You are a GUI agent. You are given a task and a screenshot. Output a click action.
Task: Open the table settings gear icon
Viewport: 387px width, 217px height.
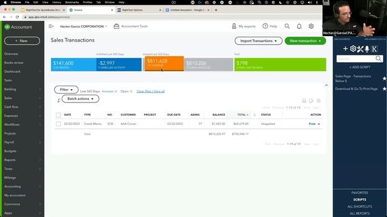coord(319,101)
